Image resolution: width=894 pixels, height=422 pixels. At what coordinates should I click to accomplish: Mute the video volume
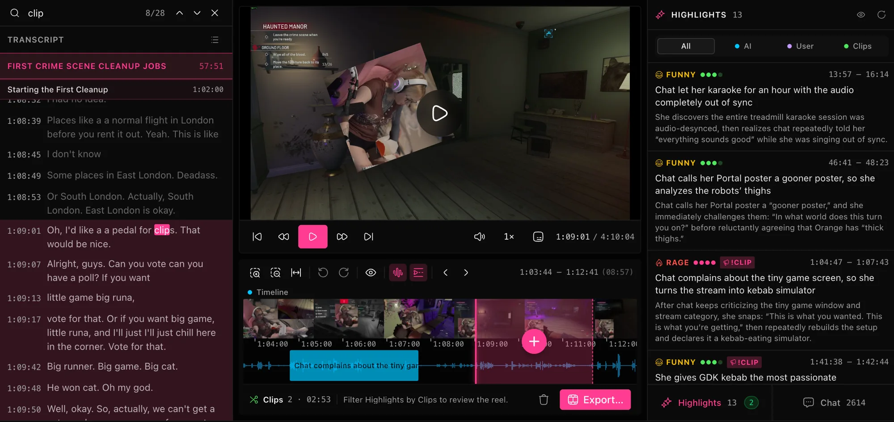479,236
